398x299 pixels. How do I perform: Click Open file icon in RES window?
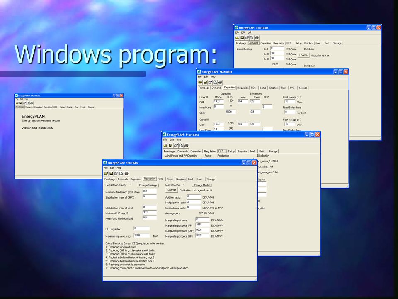(x=165, y=145)
